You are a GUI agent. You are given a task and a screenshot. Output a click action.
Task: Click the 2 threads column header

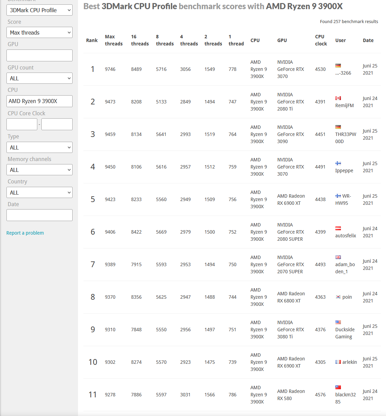coord(213,40)
